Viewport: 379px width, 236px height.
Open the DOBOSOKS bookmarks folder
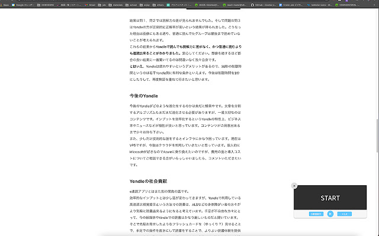pyautogui.click(x=50, y=4)
